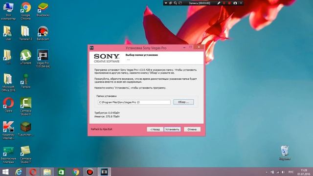Screen dimensions: 313x176
Task: Select the Безопасные платежи desktop shortcut
Action: point(8,155)
